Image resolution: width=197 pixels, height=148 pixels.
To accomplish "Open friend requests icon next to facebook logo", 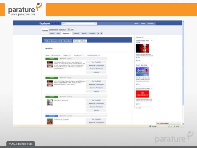I will point(53,23).
